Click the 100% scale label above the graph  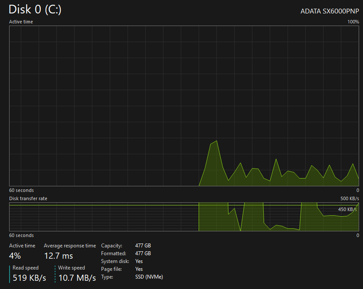pyautogui.click(x=353, y=22)
